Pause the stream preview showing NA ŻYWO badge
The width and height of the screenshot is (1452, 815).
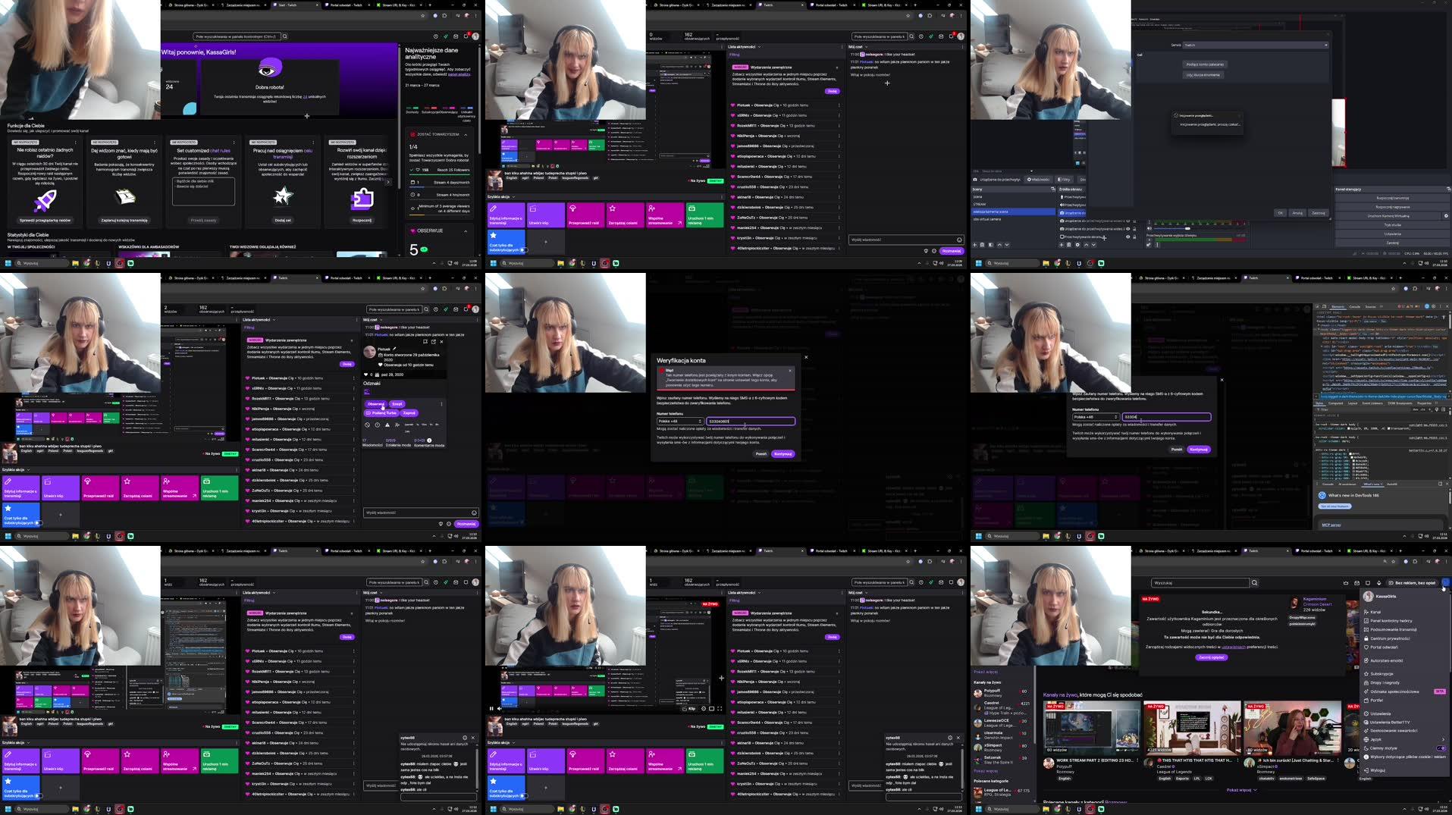pos(491,709)
